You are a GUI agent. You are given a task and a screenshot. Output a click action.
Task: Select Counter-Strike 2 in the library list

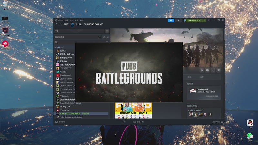tap(66, 82)
